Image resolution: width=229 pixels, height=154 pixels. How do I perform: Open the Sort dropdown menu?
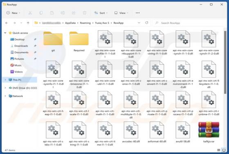[101, 13]
